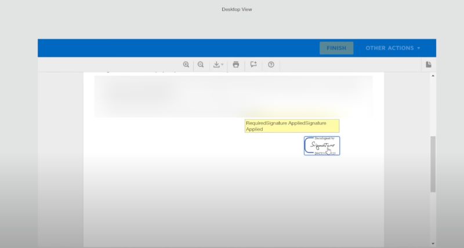Click the download icon in toolbar

[216, 65]
